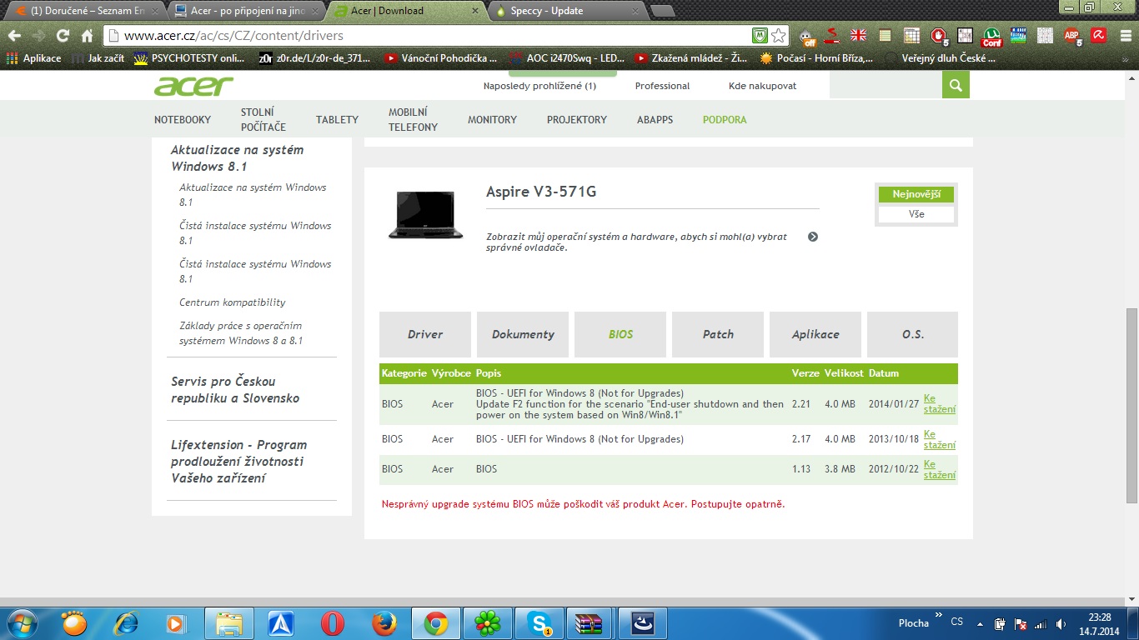Open the Počasí - Horní Bříza bookmark
This screenshot has width=1139, height=640.
click(817, 58)
